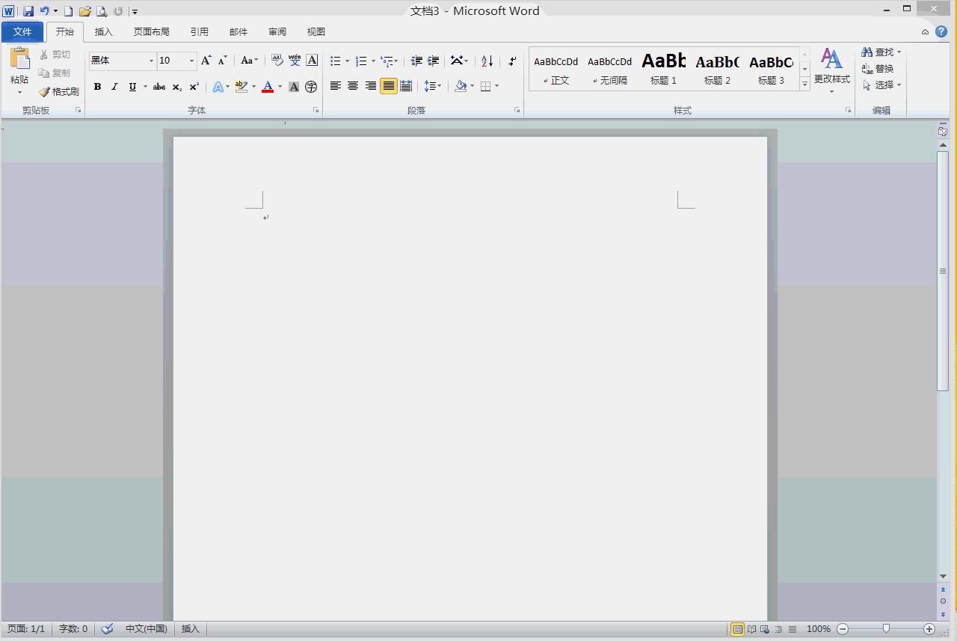Switch to the 插入 ribbon tab
Image resolution: width=957 pixels, height=641 pixels.
tap(103, 31)
